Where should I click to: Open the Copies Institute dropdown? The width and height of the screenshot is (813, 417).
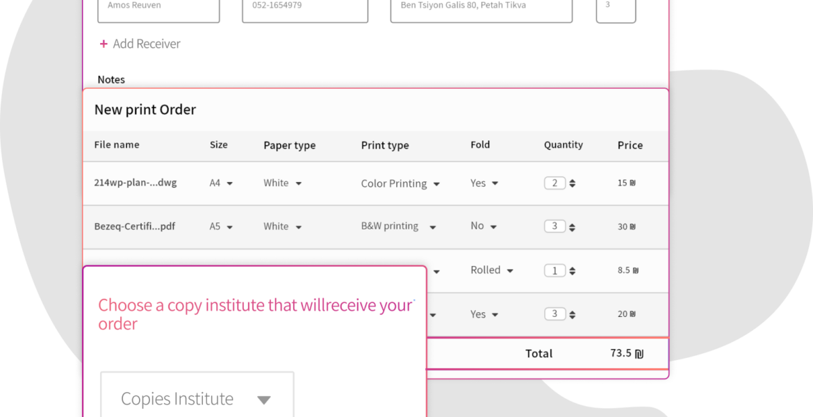[x=197, y=399]
